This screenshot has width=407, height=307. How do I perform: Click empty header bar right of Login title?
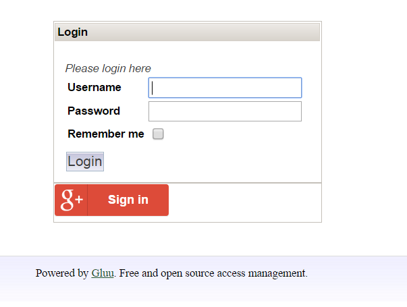(216, 32)
